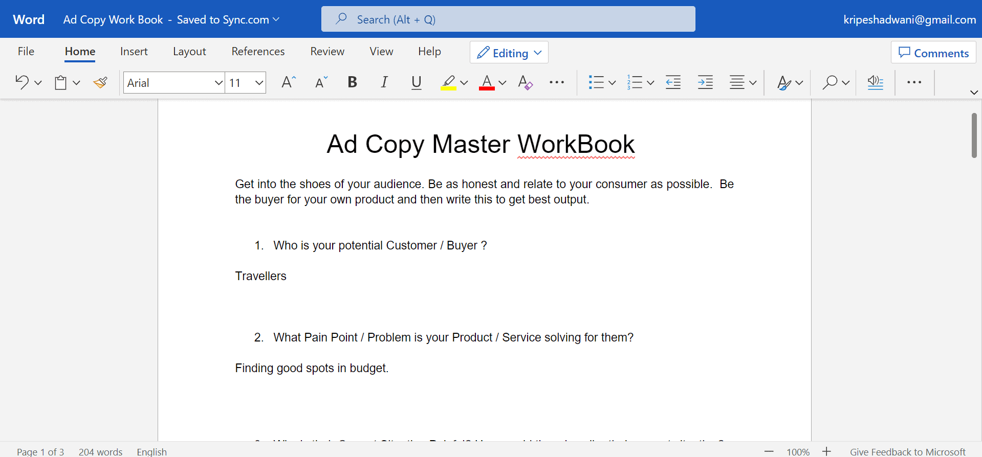The height and width of the screenshot is (457, 982).
Task: Click in the Search box
Action: [x=508, y=19]
